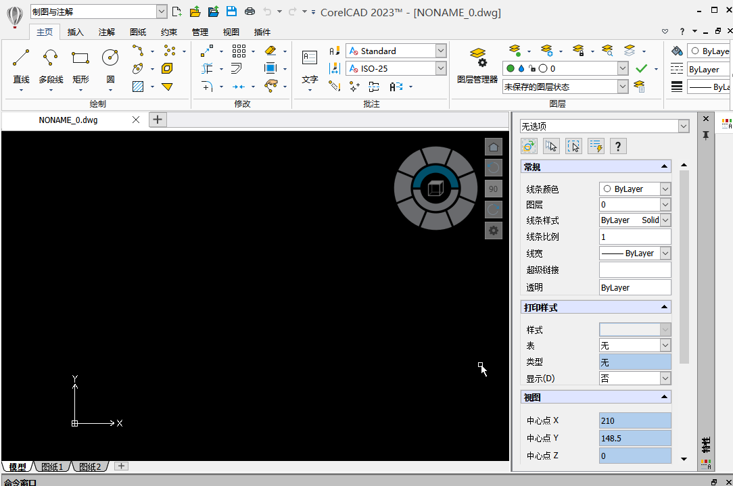Viewport: 733px width, 486px height.
Task: Open the 制图与注解 workspace dropdown
Action: (160, 11)
